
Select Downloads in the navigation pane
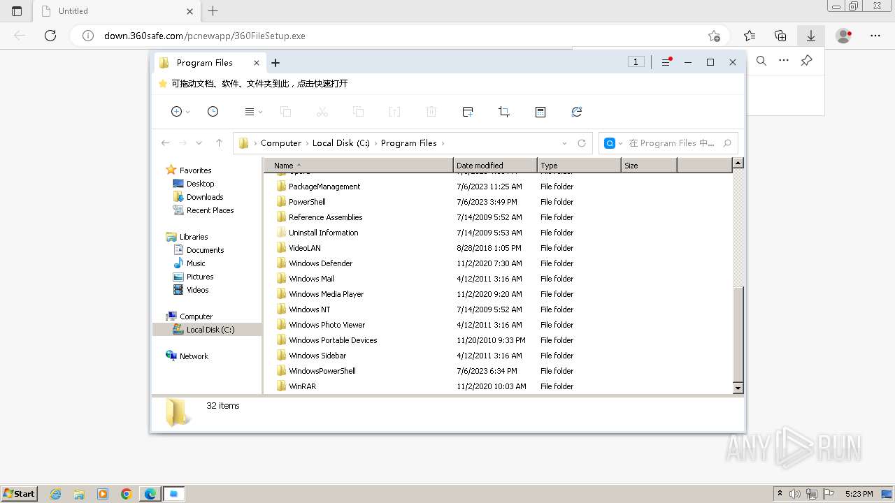205,197
